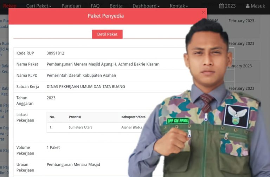This screenshot has width=270, height=177.
Task: Click the user icon next to Masuk
Action: [247, 6]
